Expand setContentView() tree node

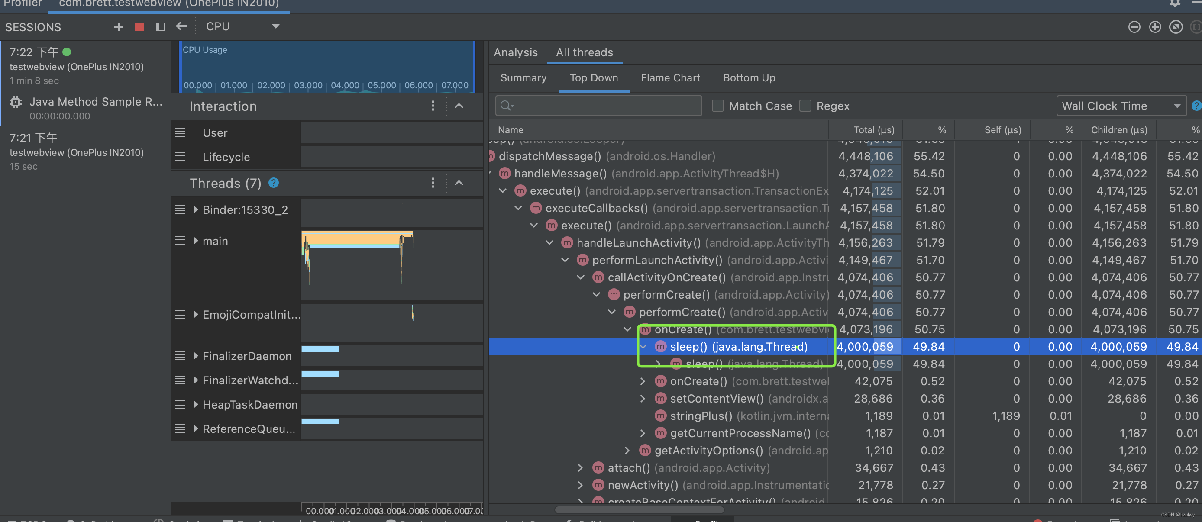(x=643, y=398)
